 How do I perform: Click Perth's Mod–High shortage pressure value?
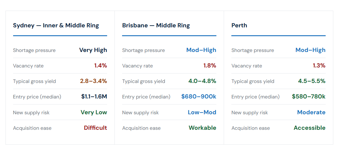(x=310, y=50)
